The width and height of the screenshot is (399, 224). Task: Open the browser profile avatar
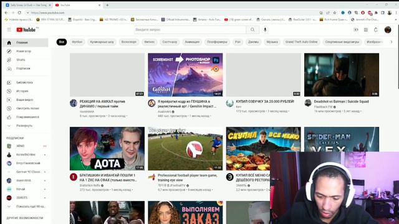coord(389,12)
